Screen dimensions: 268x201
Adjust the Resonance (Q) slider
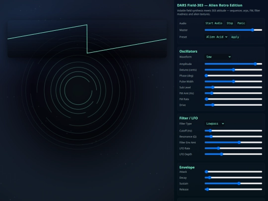pos(233,136)
